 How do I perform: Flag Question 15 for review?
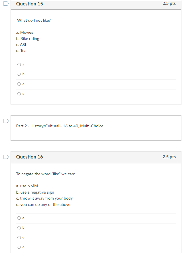[6, 4]
